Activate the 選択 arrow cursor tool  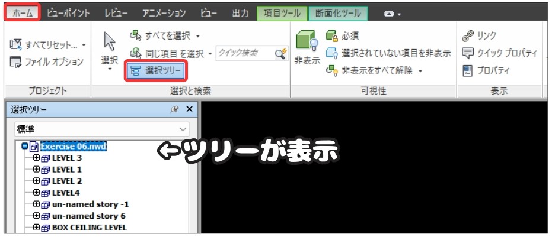pos(110,41)
